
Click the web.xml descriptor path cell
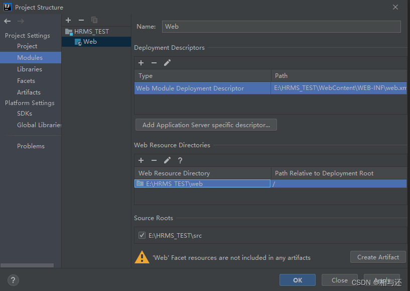point(339,88)
